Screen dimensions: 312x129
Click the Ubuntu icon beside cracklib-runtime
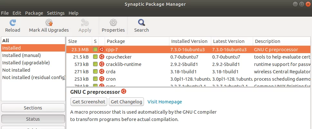click(101, 64)
